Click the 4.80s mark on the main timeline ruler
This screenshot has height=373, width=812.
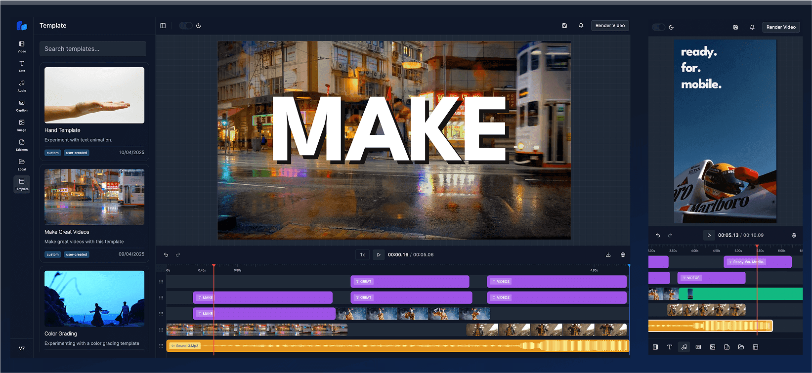594,270
